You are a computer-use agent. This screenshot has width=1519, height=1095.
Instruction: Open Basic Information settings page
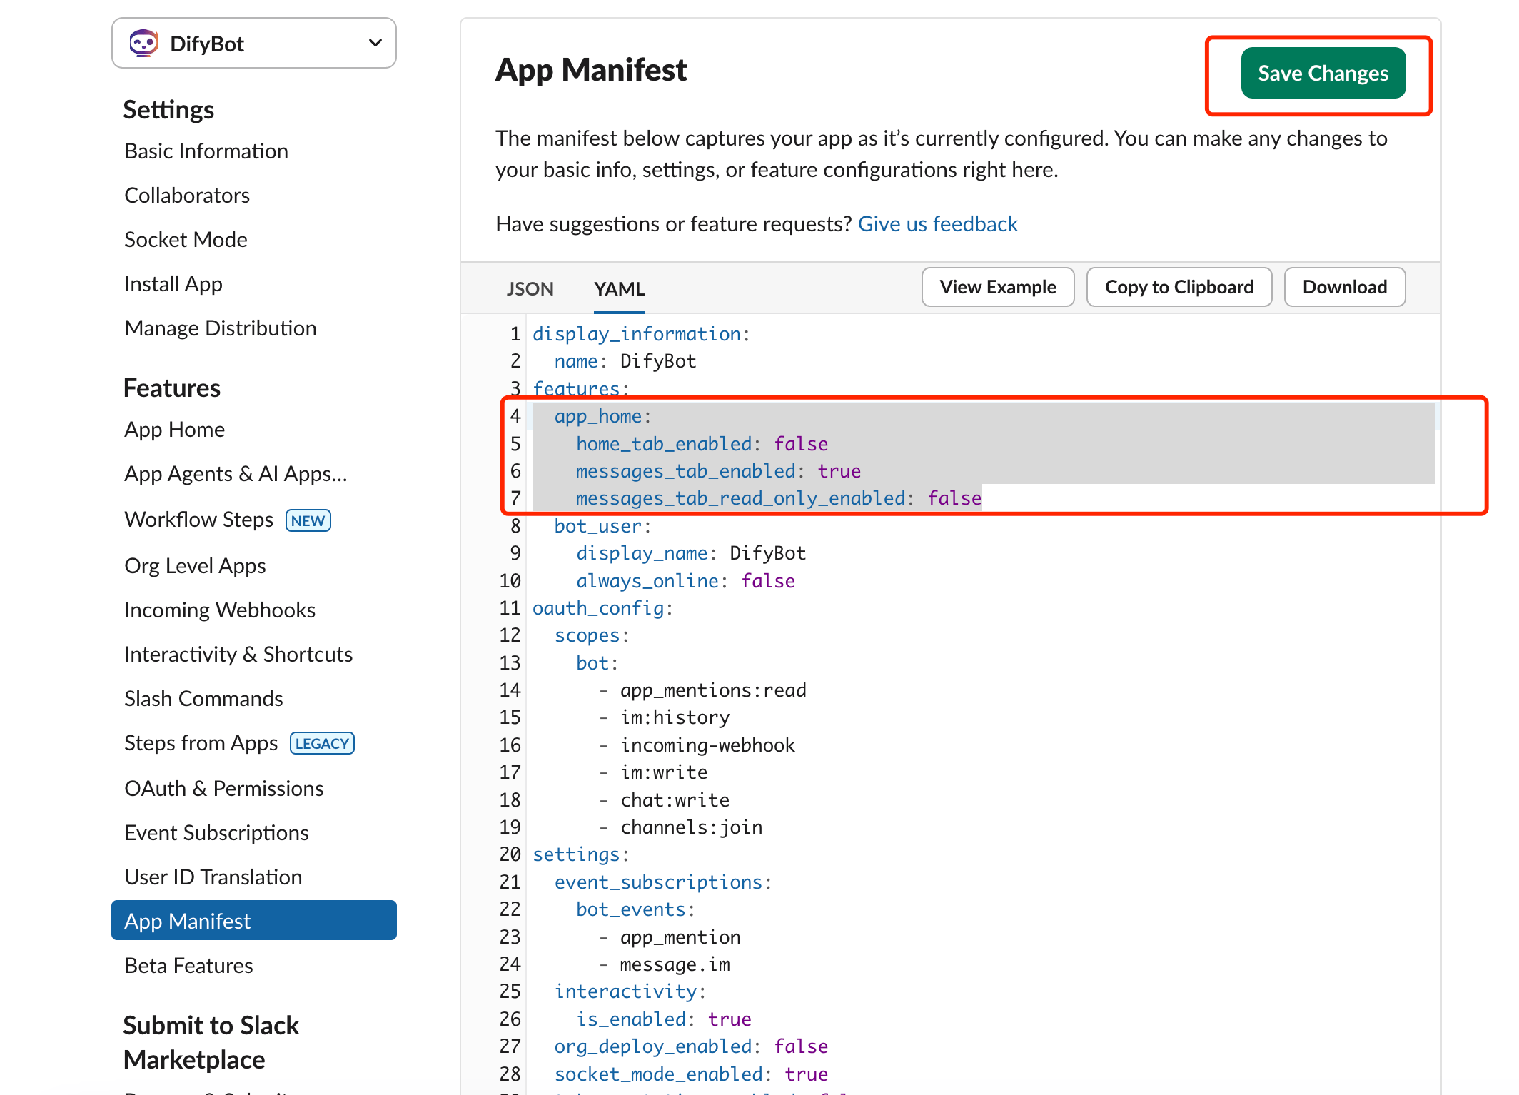pyautogui.click(x=206, y=151)
